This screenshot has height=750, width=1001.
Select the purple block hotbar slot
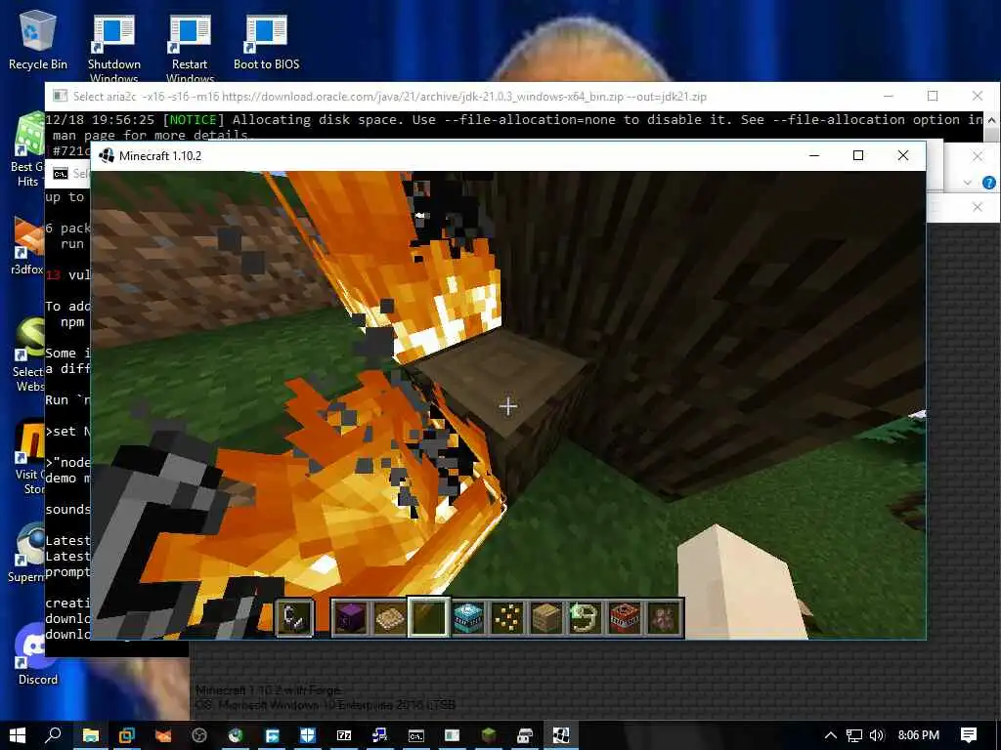click(x=350, y=617)
